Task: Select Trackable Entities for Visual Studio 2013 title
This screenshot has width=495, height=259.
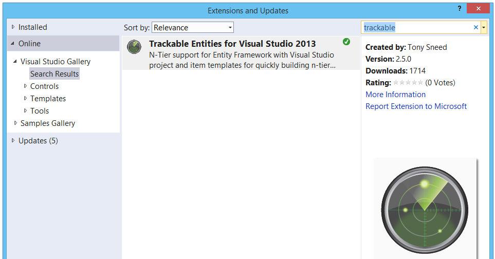Action: click(232, 44)
